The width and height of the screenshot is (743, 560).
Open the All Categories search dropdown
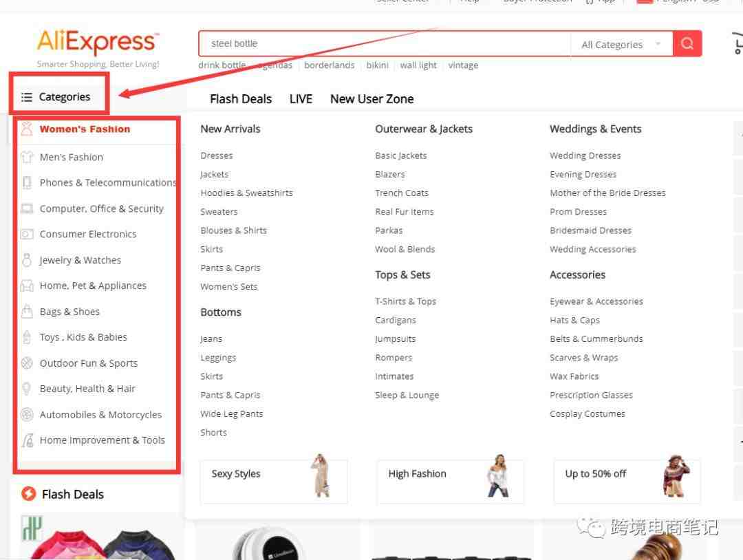(x=621, y=45)
